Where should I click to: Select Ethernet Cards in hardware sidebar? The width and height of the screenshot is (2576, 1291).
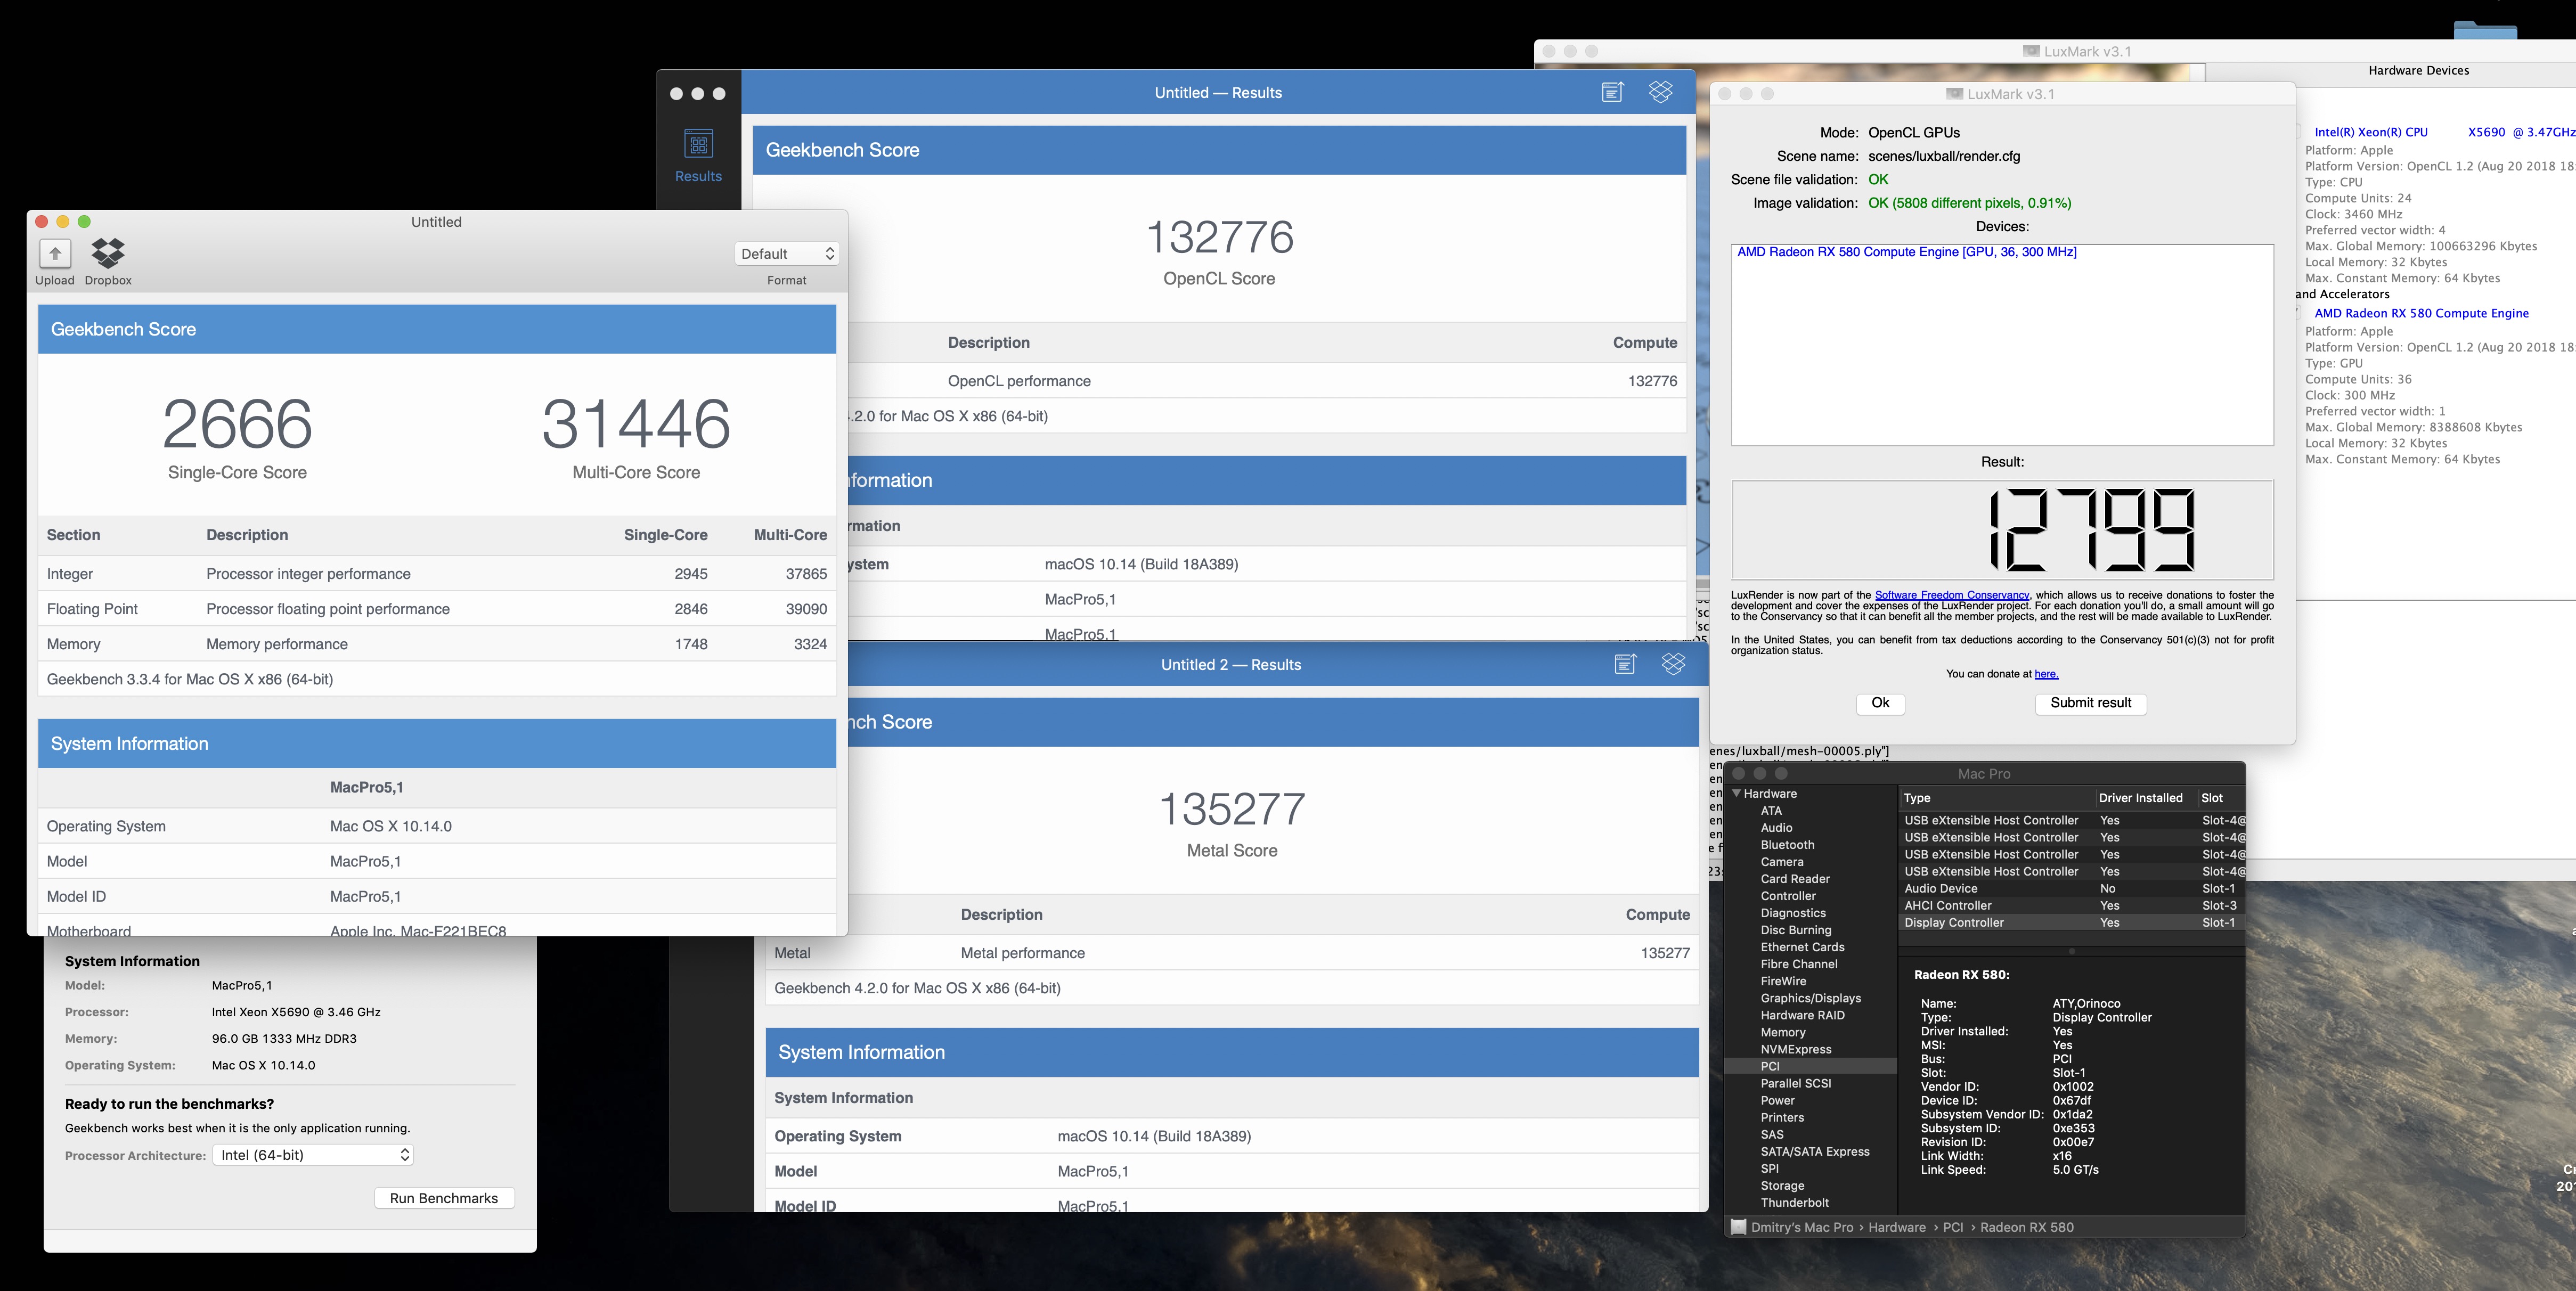(x=1802, y=947)
